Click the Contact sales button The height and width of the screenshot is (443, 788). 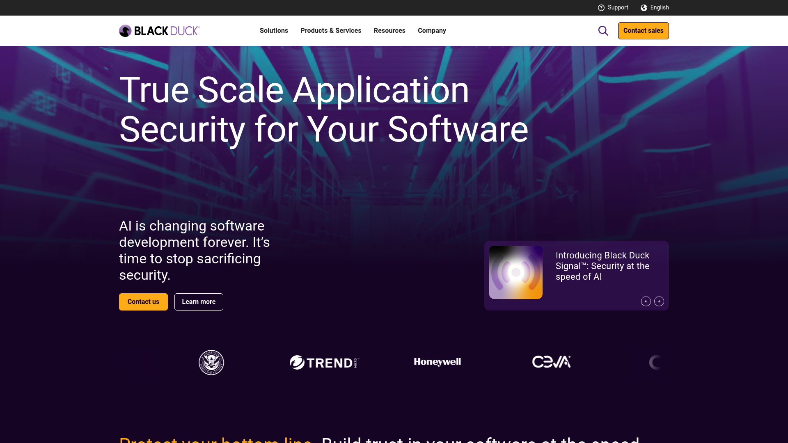[644, 31]
